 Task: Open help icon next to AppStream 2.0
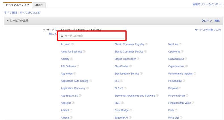tap(80, 95)
